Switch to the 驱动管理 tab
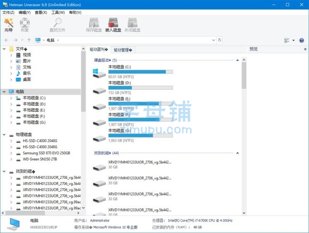Image resolution: width=309 pixels, height=233 pixels. 123,50
